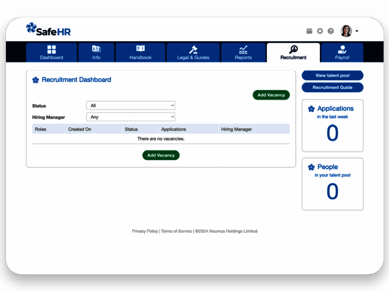This screenshot has height=292, width=389.
Task: Click the Payroll hand icon
Action: [x=342, y=49]
